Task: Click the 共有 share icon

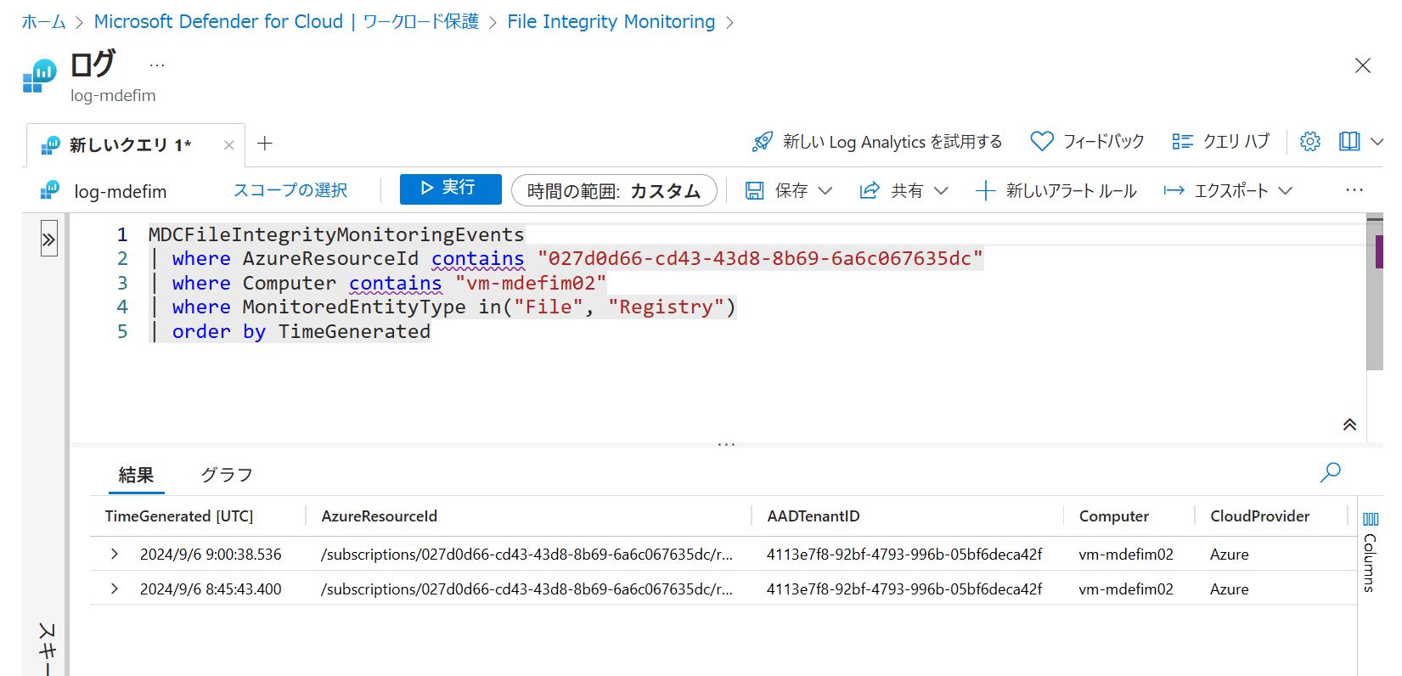Action: tap(870, 190)
